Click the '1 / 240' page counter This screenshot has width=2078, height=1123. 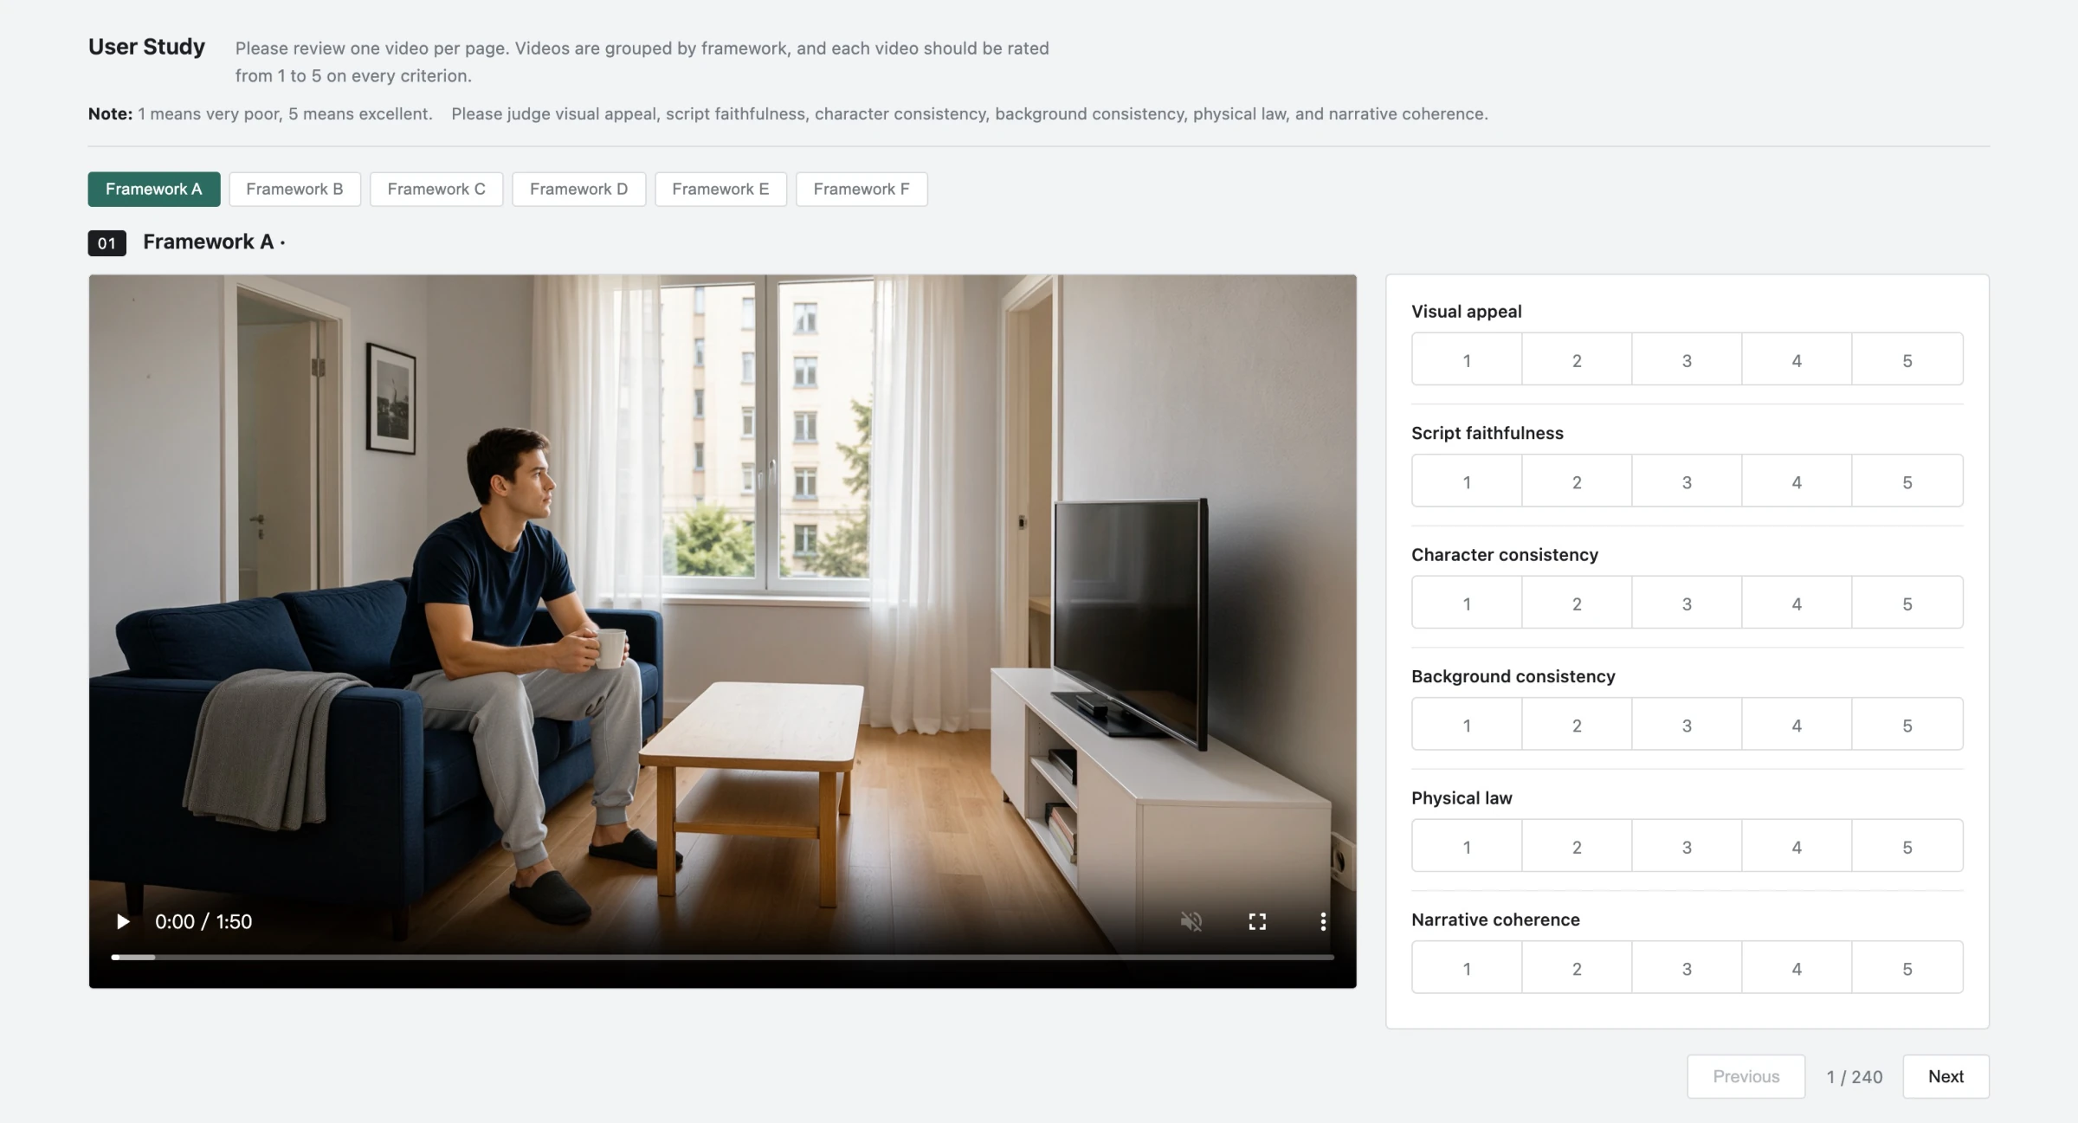point(1855,1076)
